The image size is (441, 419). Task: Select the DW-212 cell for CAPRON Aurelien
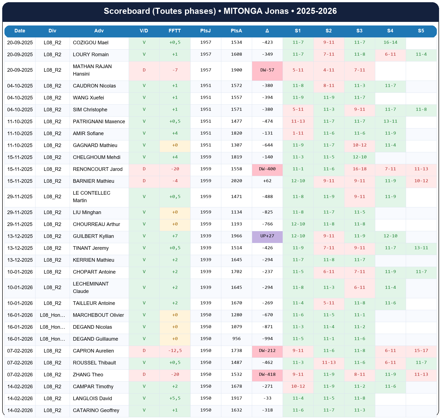[x=267, y=351]
